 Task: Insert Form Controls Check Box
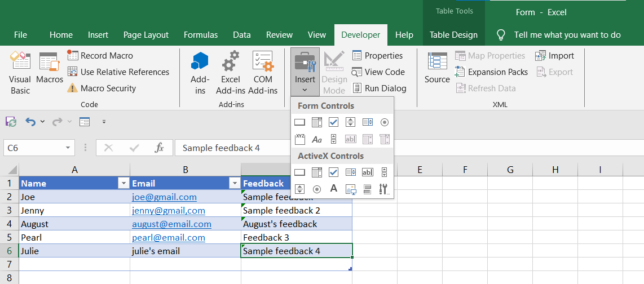333,122
